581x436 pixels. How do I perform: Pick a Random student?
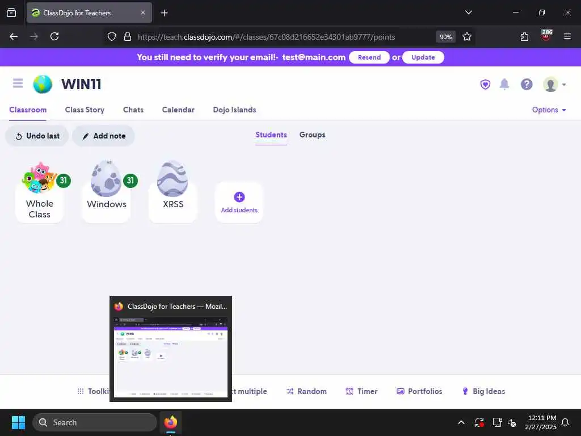point(306,391)
